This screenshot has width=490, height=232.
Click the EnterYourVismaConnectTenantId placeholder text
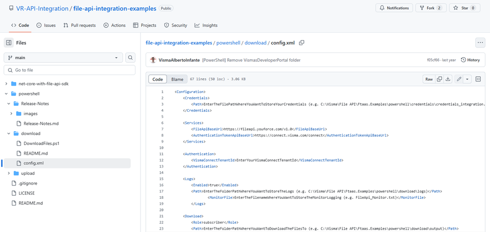tap(267, 160)
